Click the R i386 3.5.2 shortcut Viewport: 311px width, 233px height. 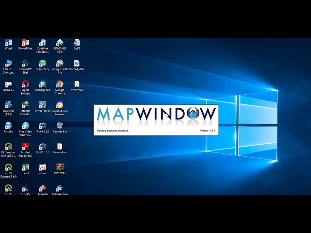tap(42, 149)
